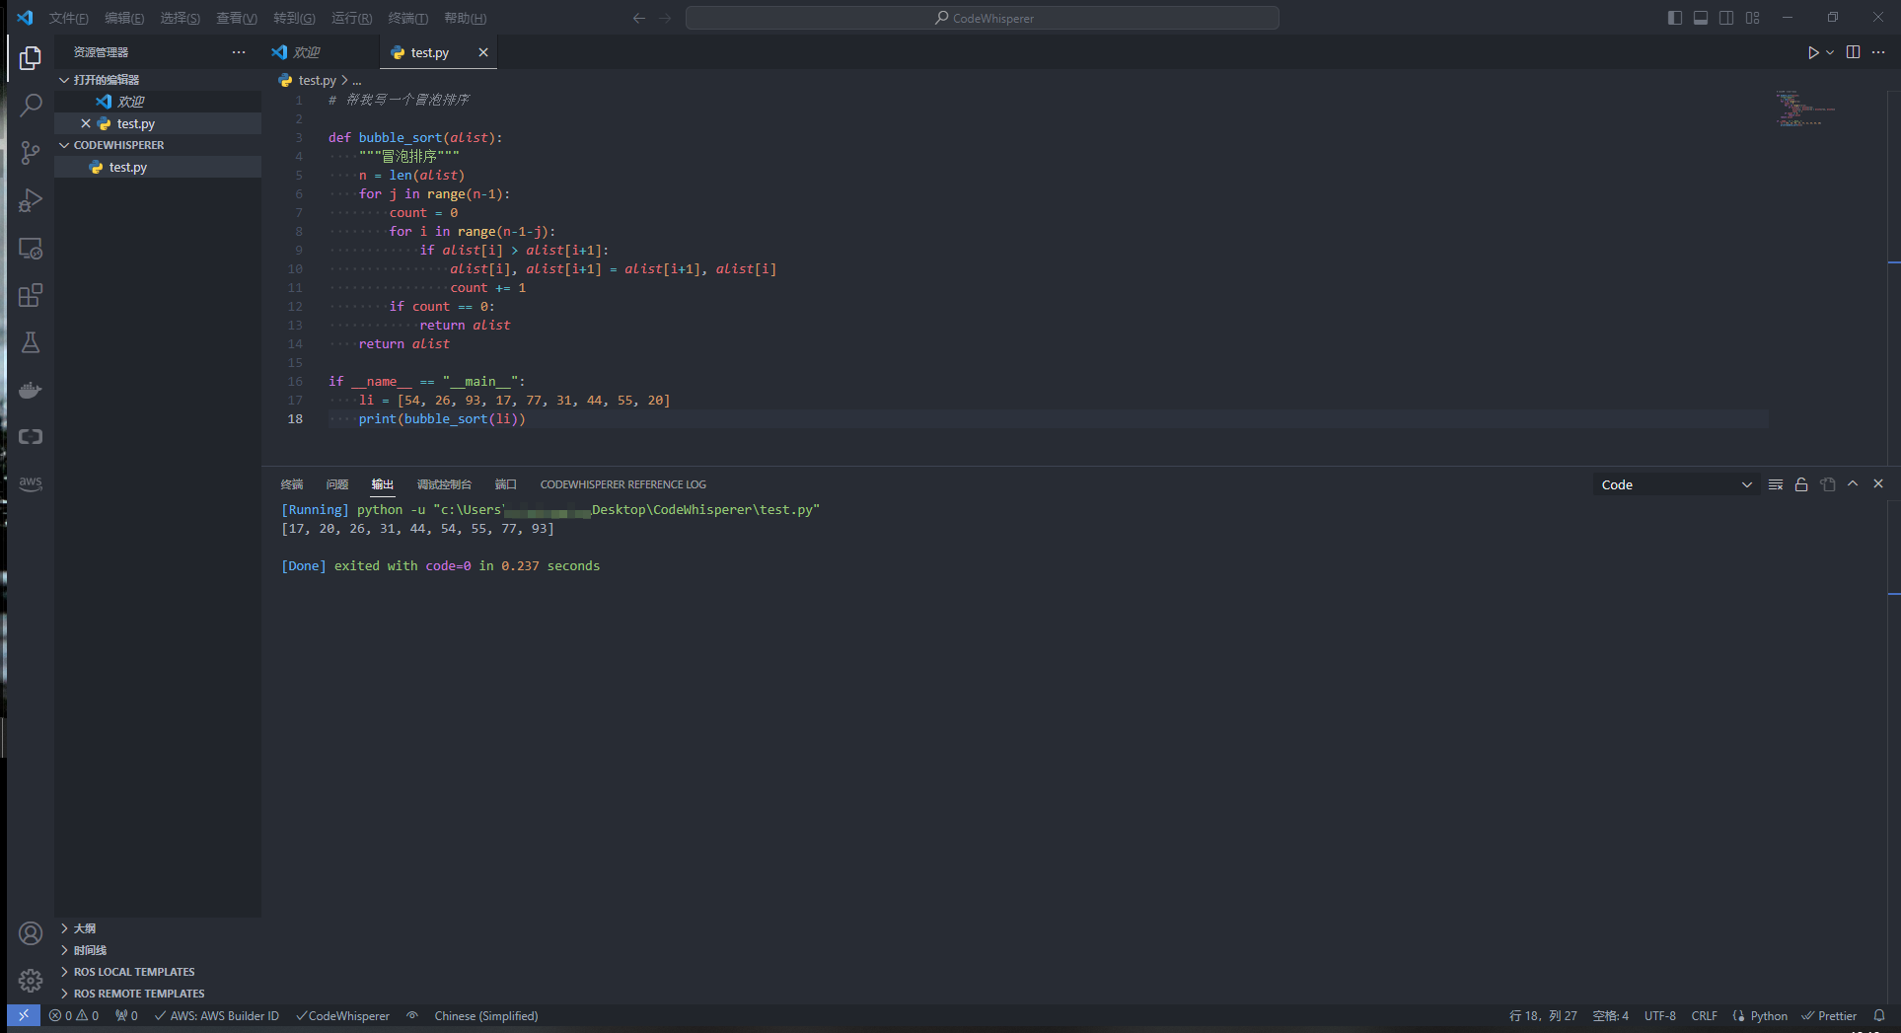Customize layout icon in title bar
1901x1033 pixels.
click(1752, 18)
